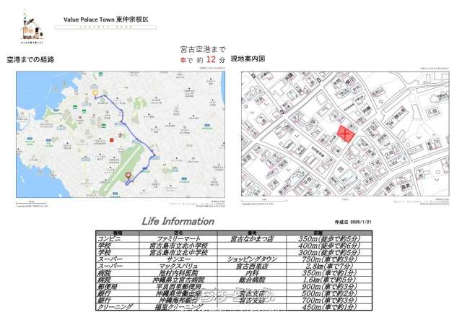Click the Life Information heading

coord(177,221)
